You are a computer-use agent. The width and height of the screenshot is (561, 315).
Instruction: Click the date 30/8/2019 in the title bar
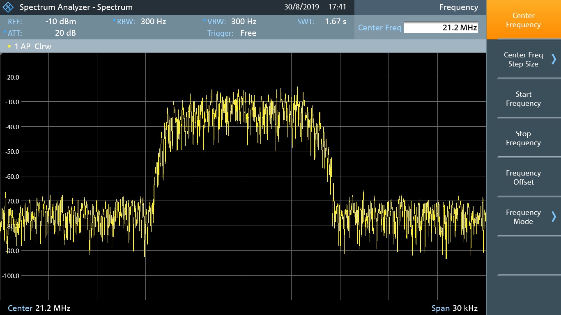coord(301,7)
